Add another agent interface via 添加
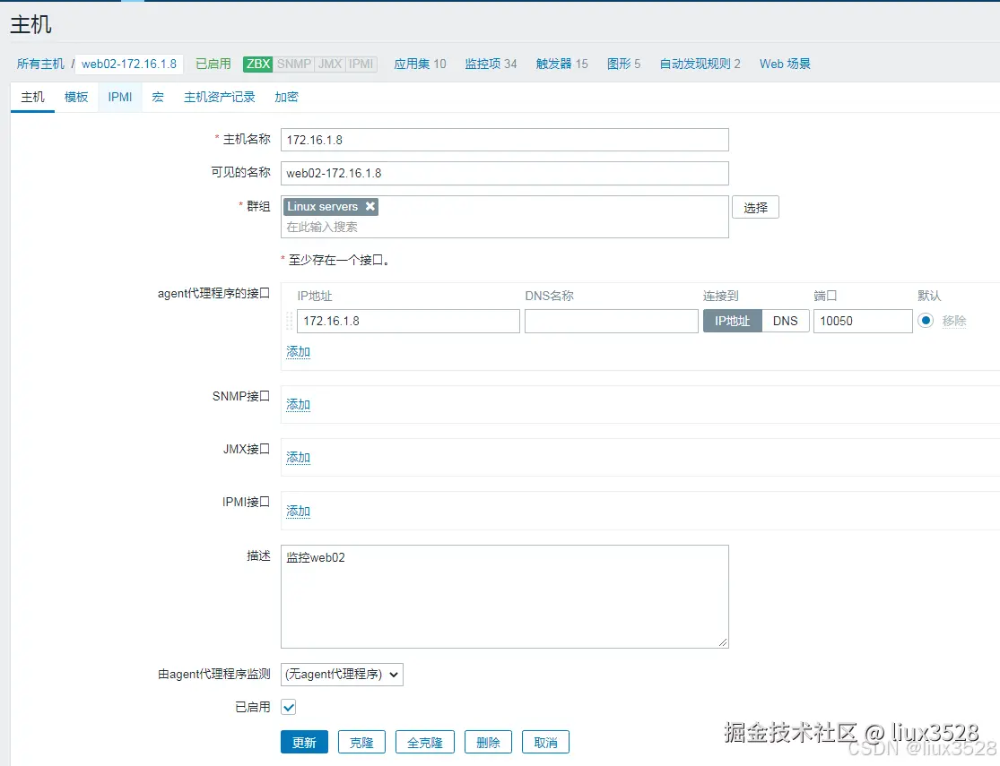Image resolution: width=1000 pixels, height=766 pixels. 298,352
